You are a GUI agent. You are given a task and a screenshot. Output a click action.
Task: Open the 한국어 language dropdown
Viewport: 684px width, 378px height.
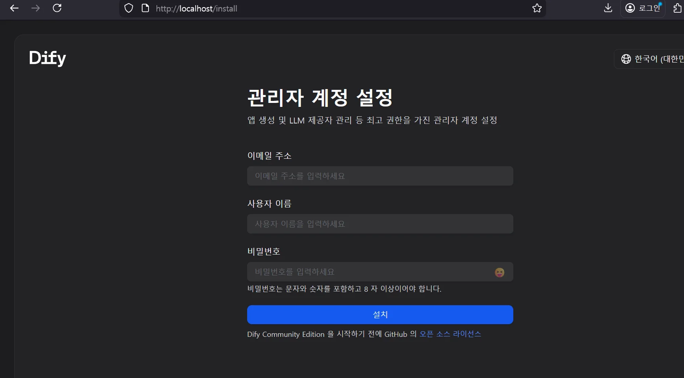coord(650,59)
